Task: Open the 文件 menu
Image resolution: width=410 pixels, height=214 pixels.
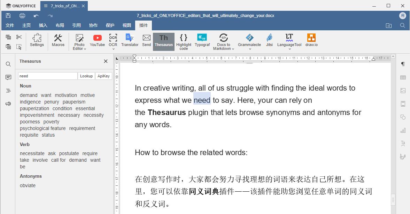Action: (10, 25)
